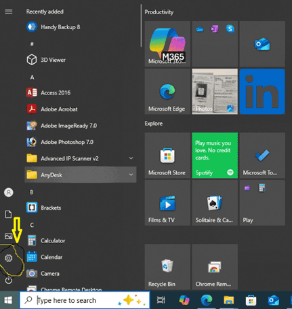Open Documents from Start sidebar
This screenshot has height=309, width=292.
[x=9, y=214]
